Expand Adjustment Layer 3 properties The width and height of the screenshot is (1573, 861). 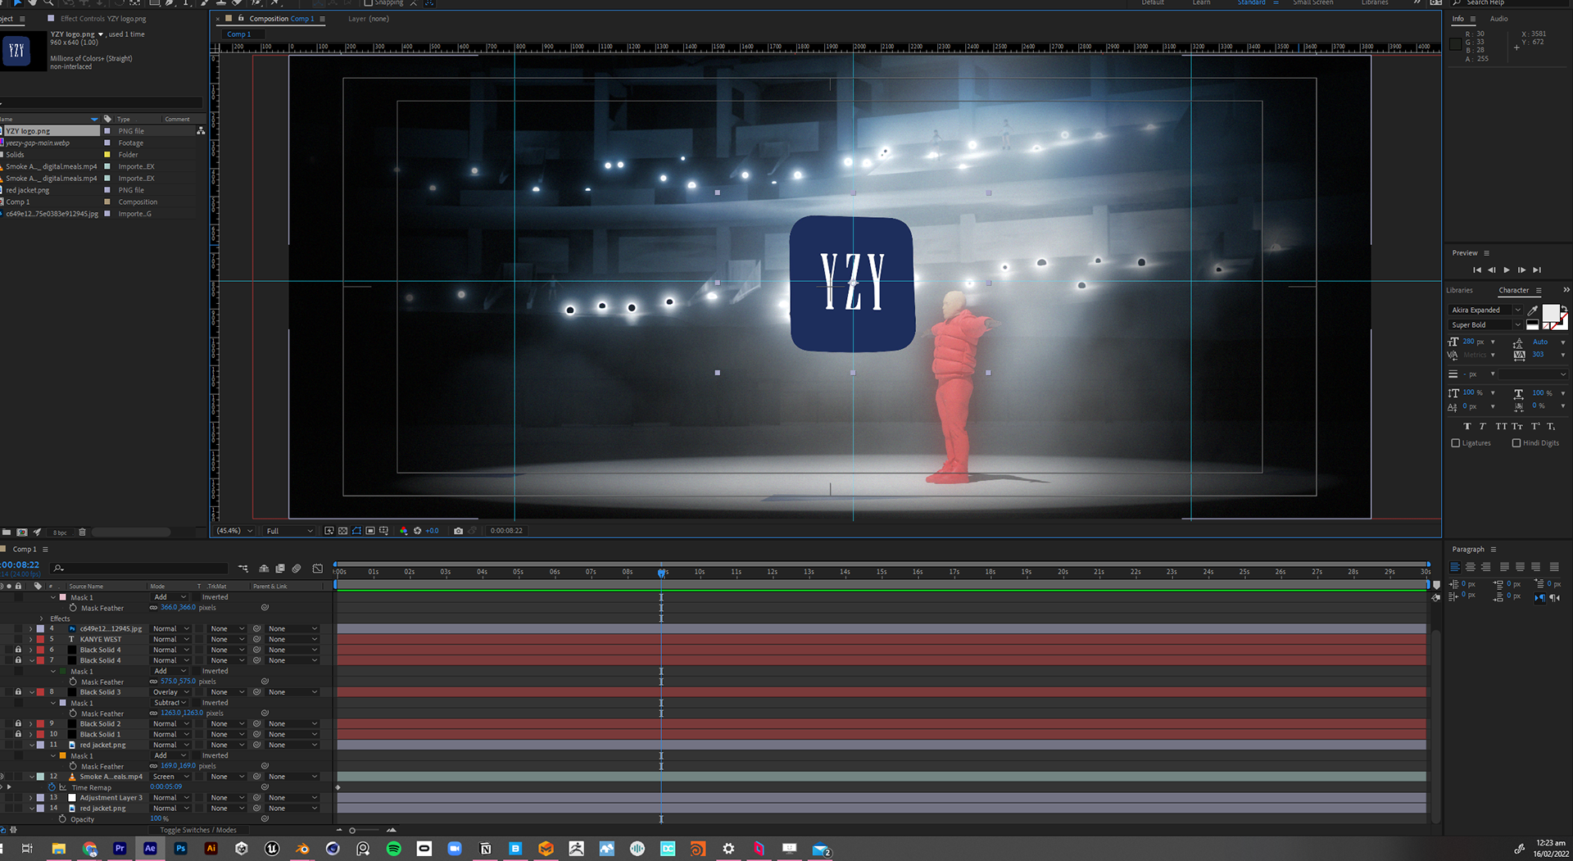coord(31,797)
